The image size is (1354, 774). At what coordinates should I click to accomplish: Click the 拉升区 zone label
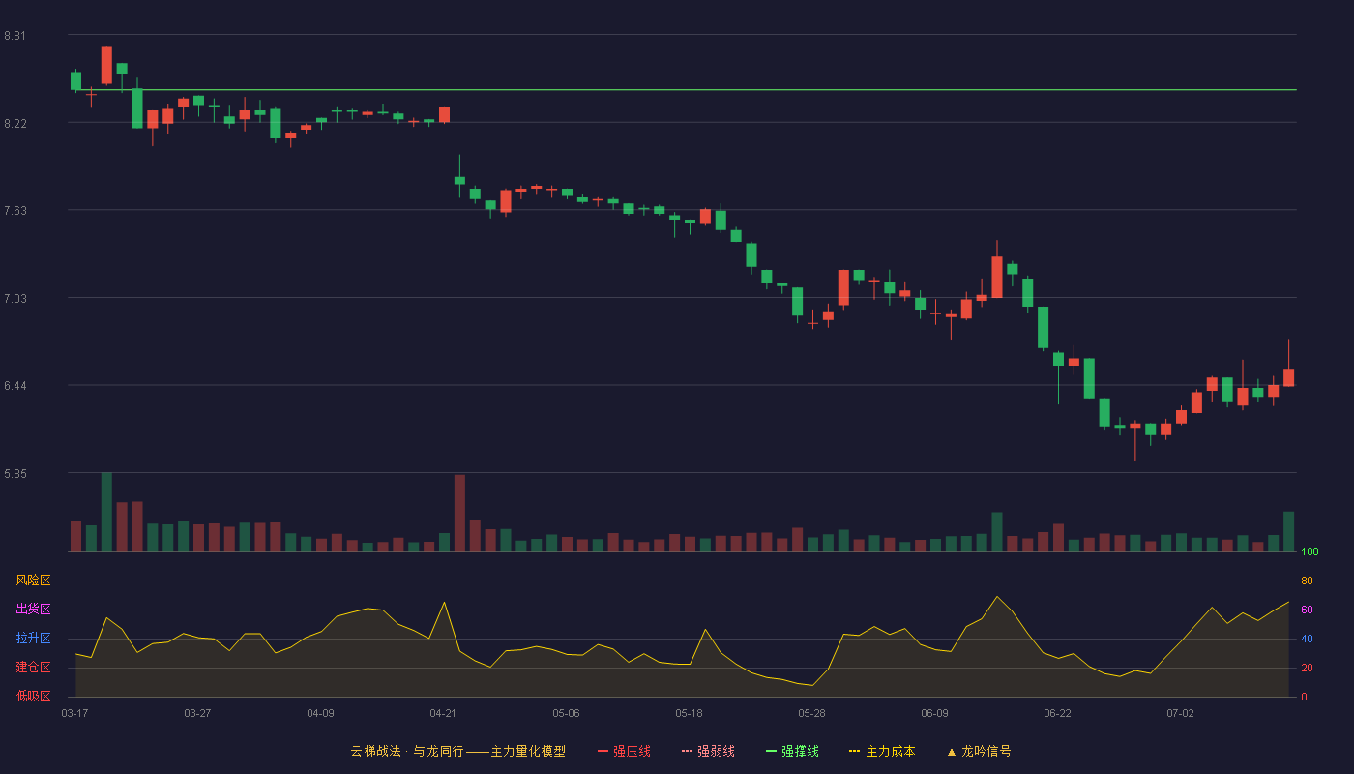33,639
